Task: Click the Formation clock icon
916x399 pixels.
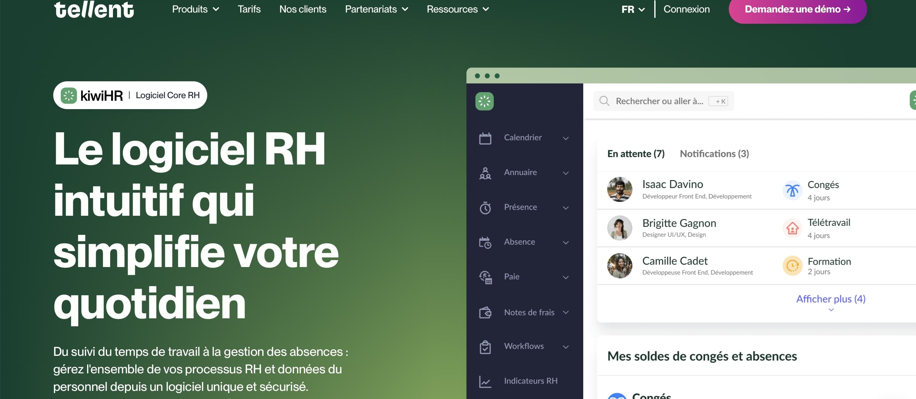Action: 792,266
